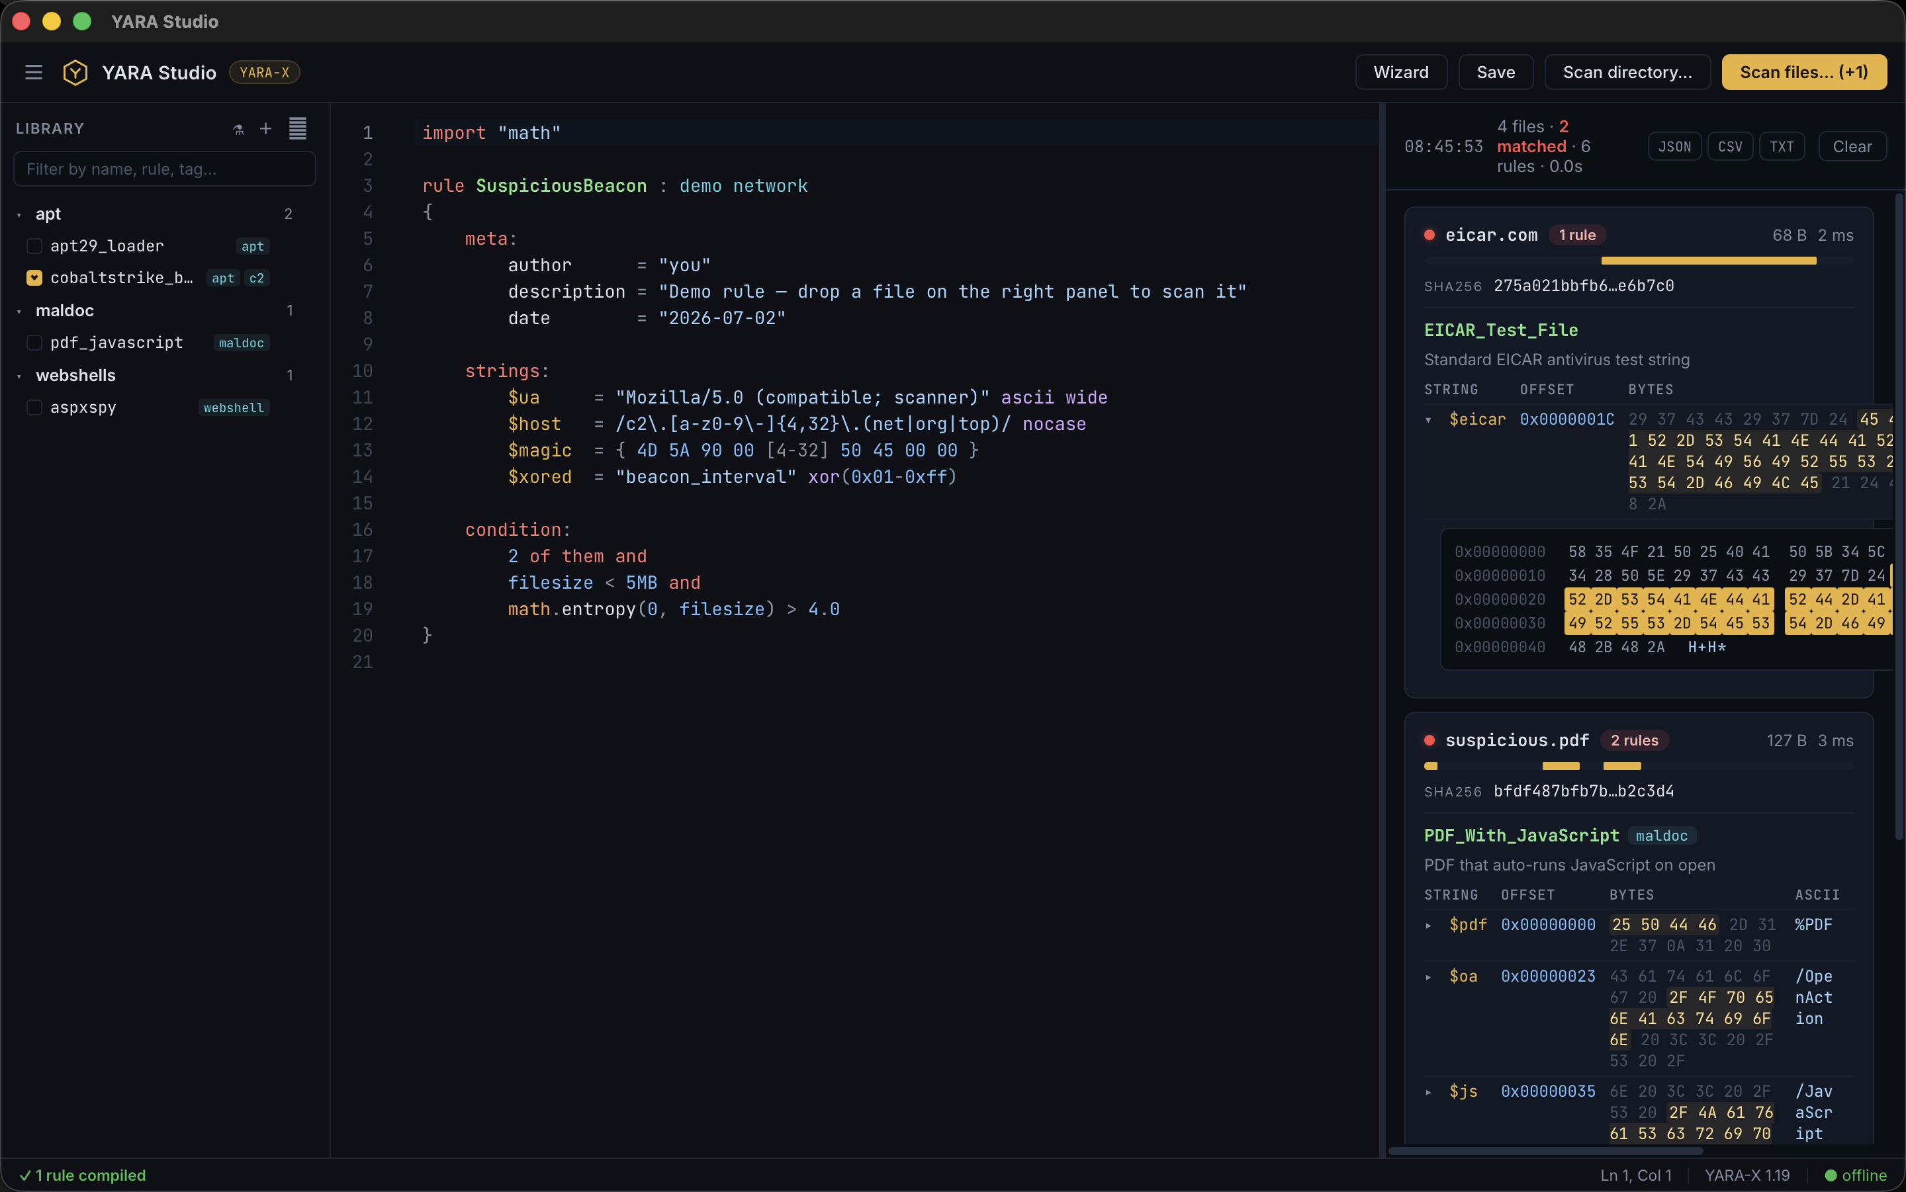Click the '1 rule' badge on eicar.com
This screenshot has height=1192, width=1906.
pos(1576,235)
